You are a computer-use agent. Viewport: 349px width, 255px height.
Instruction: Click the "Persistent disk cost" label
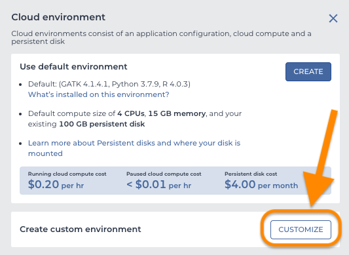tap(251, 174)
